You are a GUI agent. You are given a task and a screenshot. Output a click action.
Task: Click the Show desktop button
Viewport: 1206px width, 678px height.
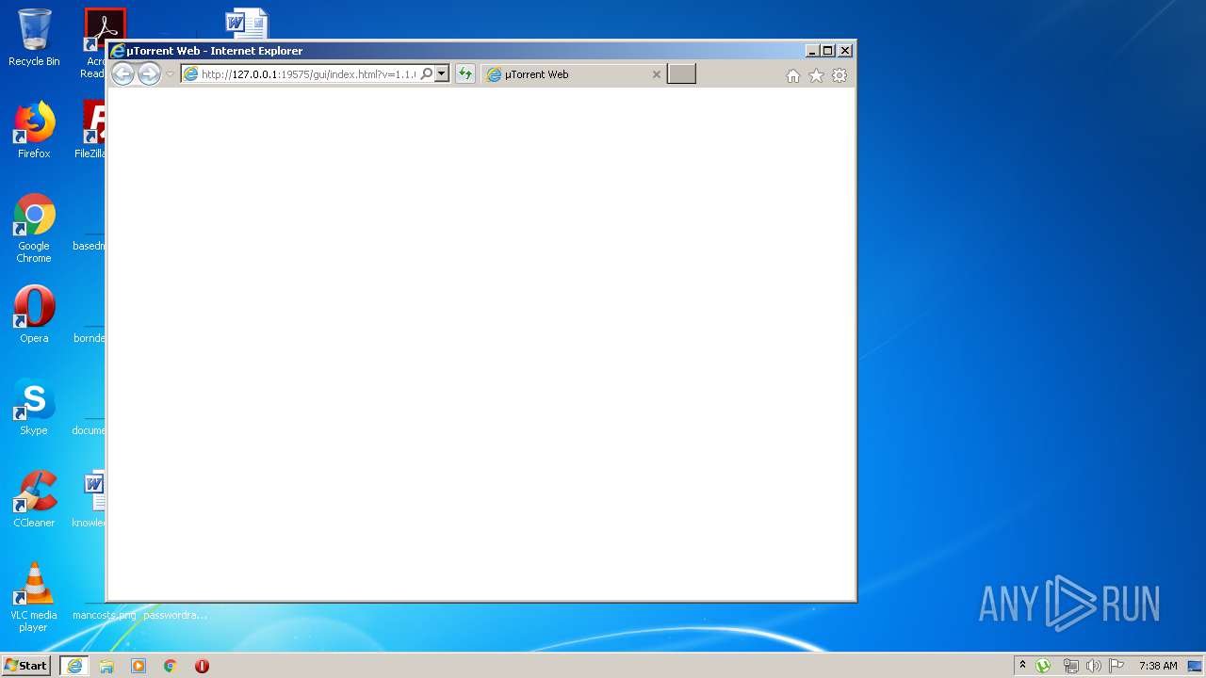pyautogui.click(x=1195, y=666)
